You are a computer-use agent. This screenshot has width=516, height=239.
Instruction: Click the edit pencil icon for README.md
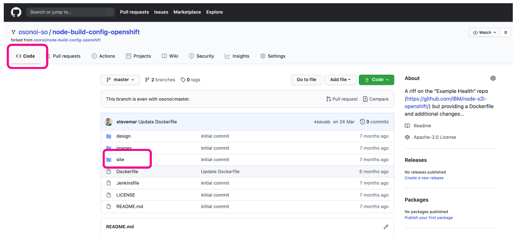pyautogui.click(x=386, y=227)
